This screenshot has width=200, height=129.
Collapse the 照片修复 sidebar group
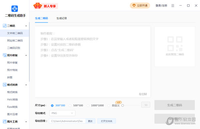pos(26,55)
